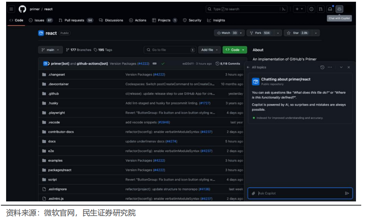Click the green commit status checkmark
This screenshot has width=366, height=221.
pos(163,64)
